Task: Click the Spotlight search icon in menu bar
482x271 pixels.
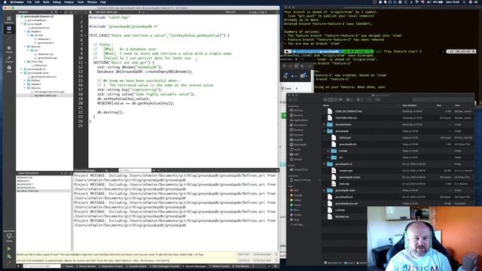Action: tap(464, 2)
